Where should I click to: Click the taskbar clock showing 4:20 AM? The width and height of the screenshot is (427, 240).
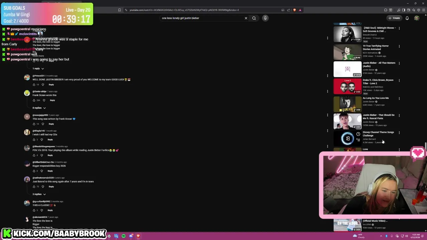(415, 236)
